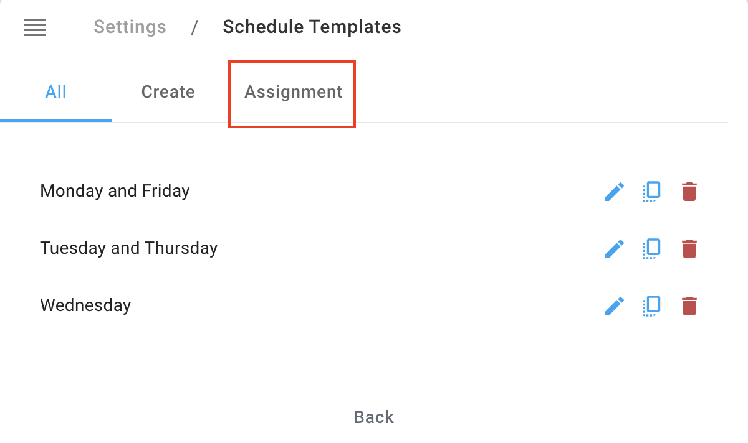
Task: Go to the Assignment tab
Action: [293, 92]
